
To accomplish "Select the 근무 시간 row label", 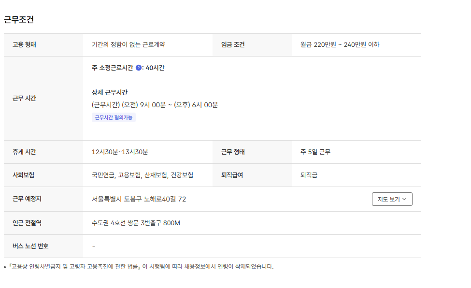I will coord(24,99).
